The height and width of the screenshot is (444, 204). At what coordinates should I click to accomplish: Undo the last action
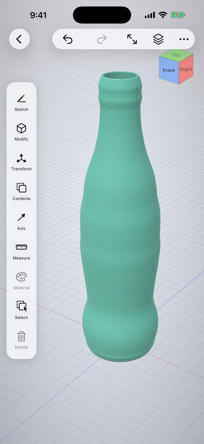click(68, 39)
